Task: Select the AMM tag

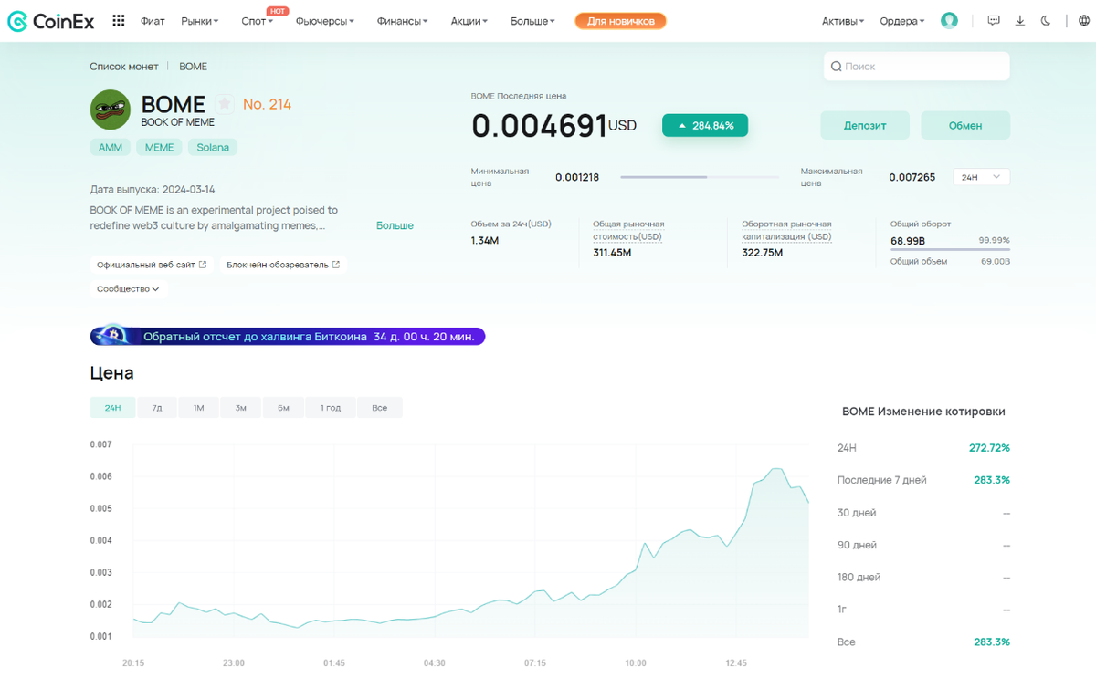Action: [x=111, y=147]
